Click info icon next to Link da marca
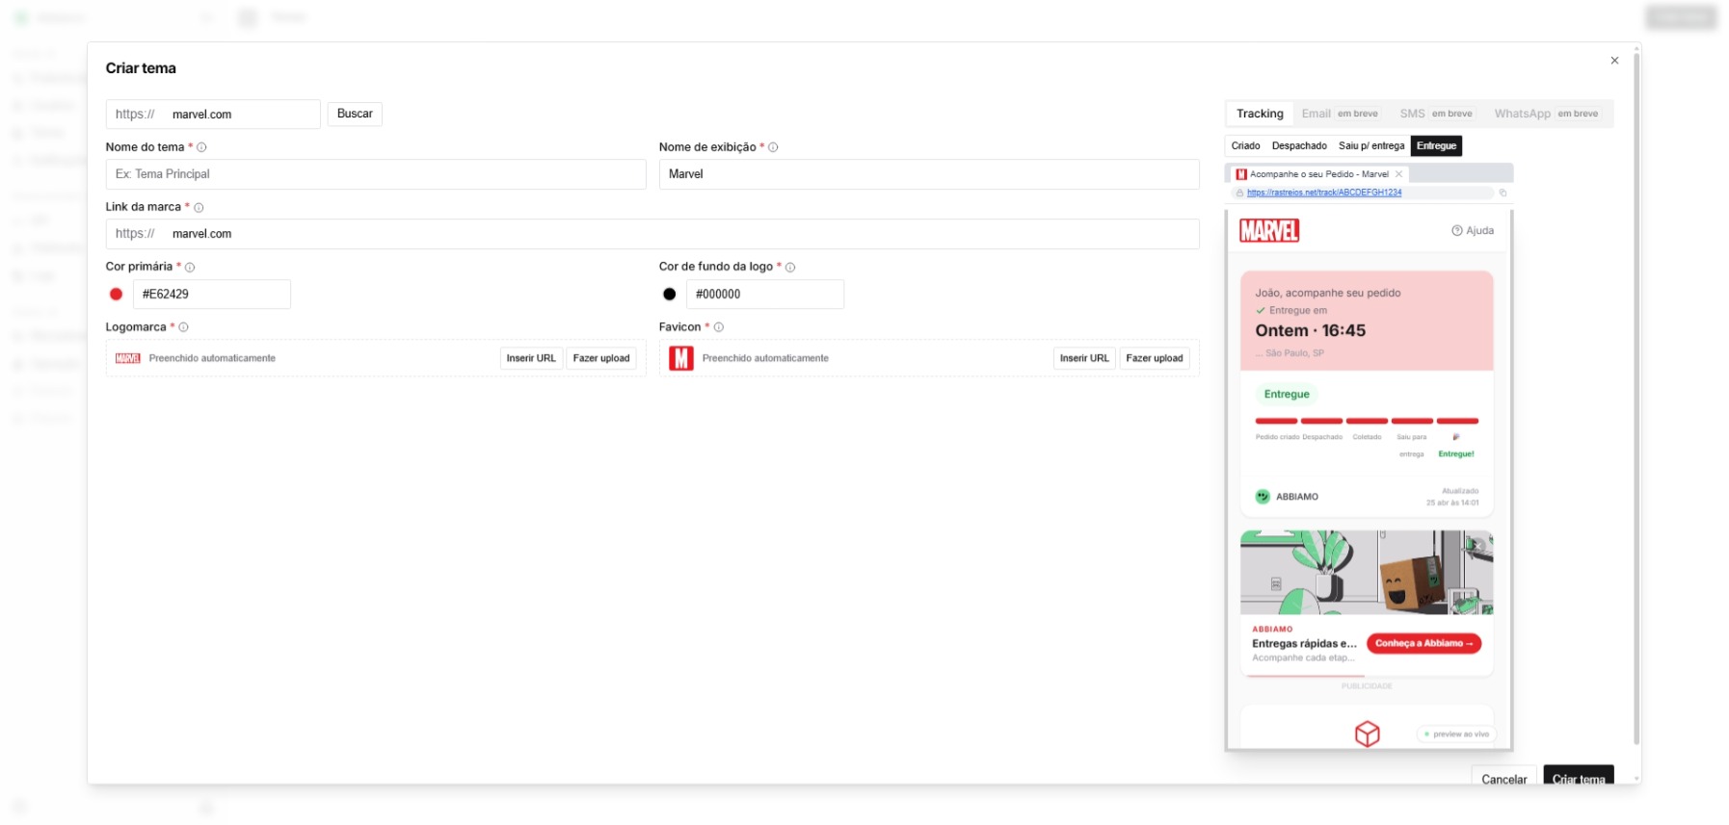The height and width of the screenshot is (825, 1729). tap(199, 208)
